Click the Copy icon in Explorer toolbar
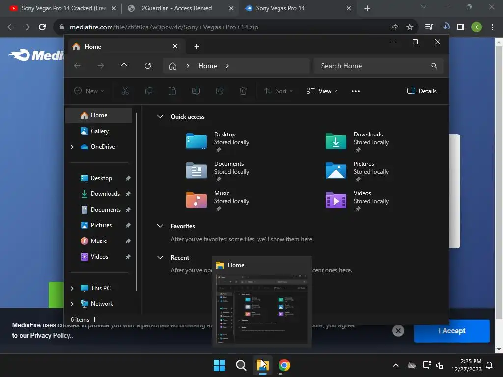The image size is (503, 377). click(x=149, y=91)
